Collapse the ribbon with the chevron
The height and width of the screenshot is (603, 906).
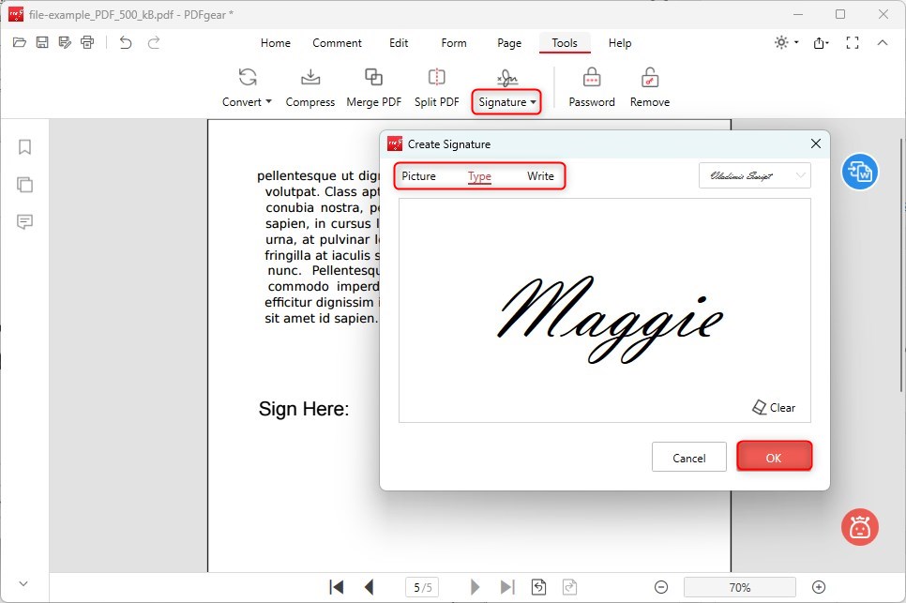click(883, 42)
